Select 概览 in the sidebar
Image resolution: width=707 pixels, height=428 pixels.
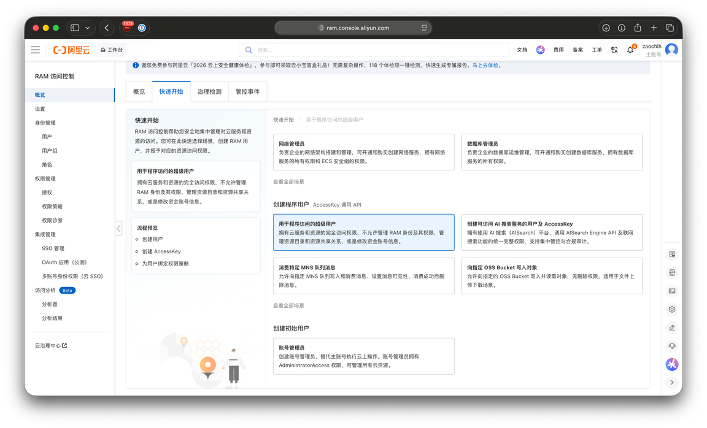coord(70,95)
